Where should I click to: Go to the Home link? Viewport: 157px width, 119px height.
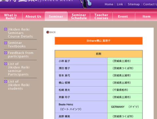109,4
